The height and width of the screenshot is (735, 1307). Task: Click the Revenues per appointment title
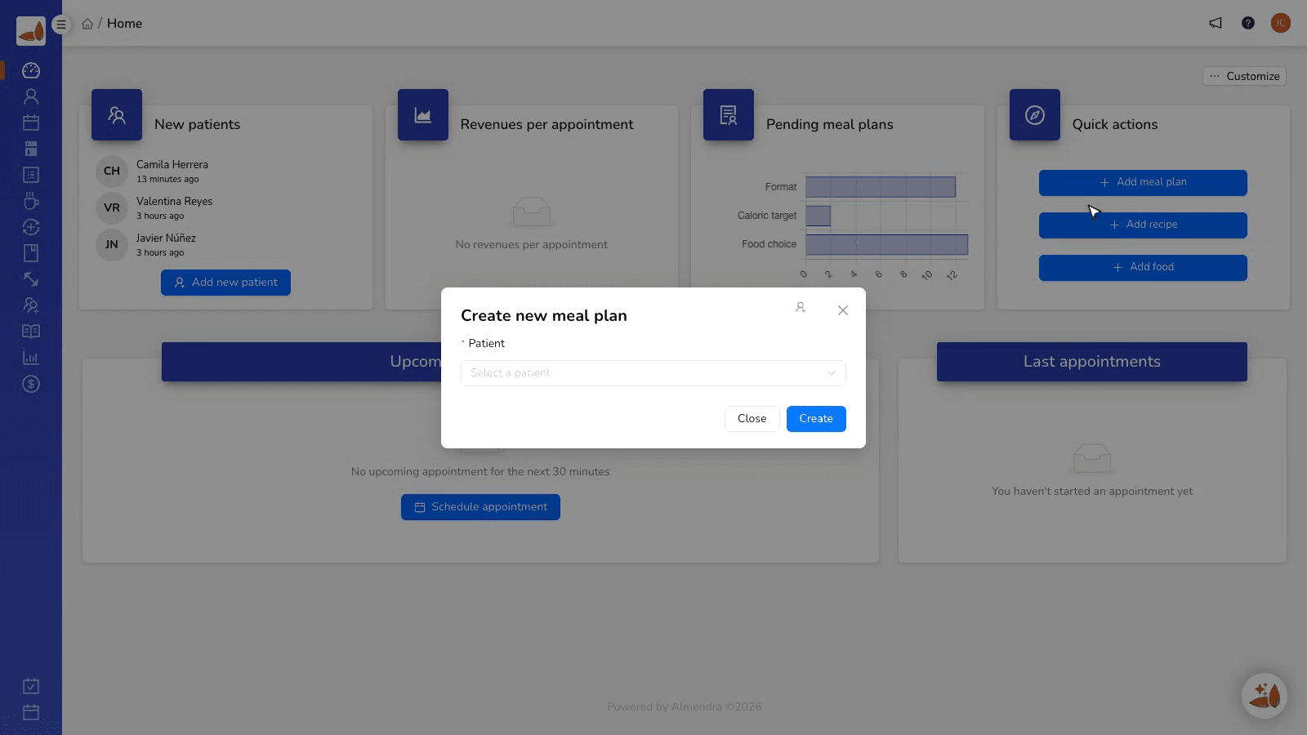click(x=546, y=124)
